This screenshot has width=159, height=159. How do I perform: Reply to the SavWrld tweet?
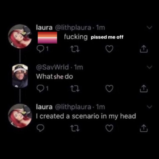pos(40,89)
